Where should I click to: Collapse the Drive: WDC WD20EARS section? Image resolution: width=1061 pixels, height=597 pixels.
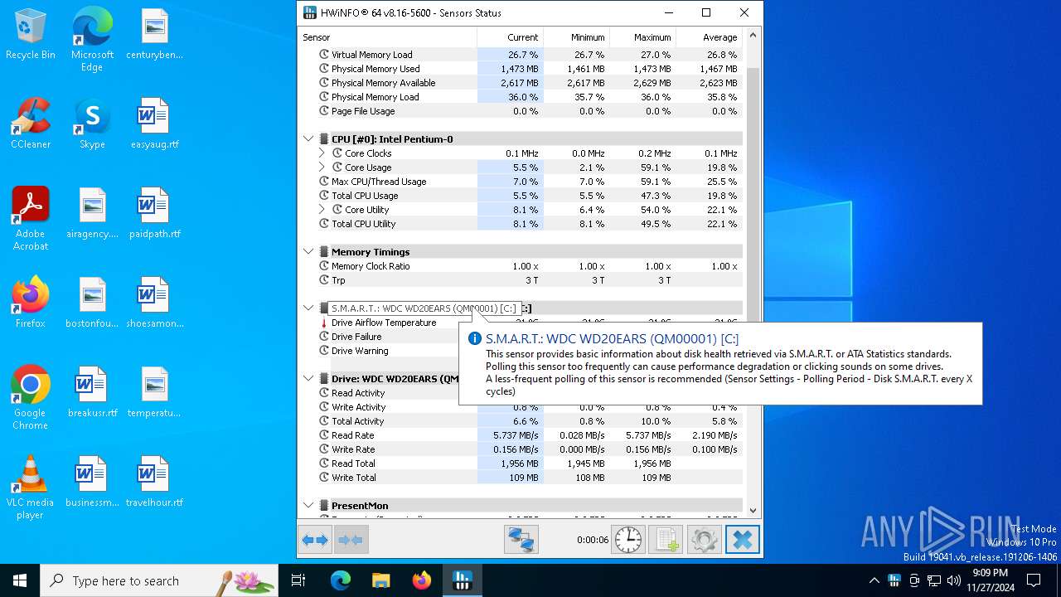308,379
